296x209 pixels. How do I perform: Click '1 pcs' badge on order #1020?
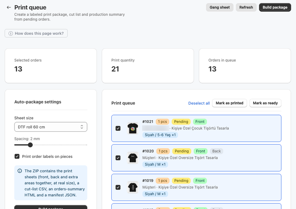point(163,151)
